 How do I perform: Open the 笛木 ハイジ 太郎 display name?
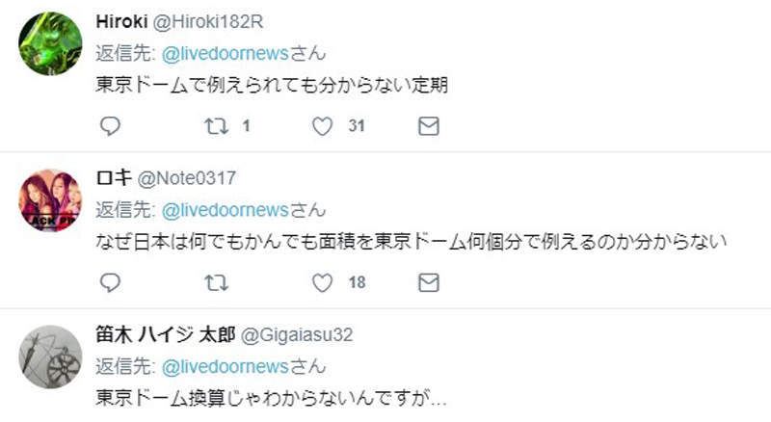[166, 334]
